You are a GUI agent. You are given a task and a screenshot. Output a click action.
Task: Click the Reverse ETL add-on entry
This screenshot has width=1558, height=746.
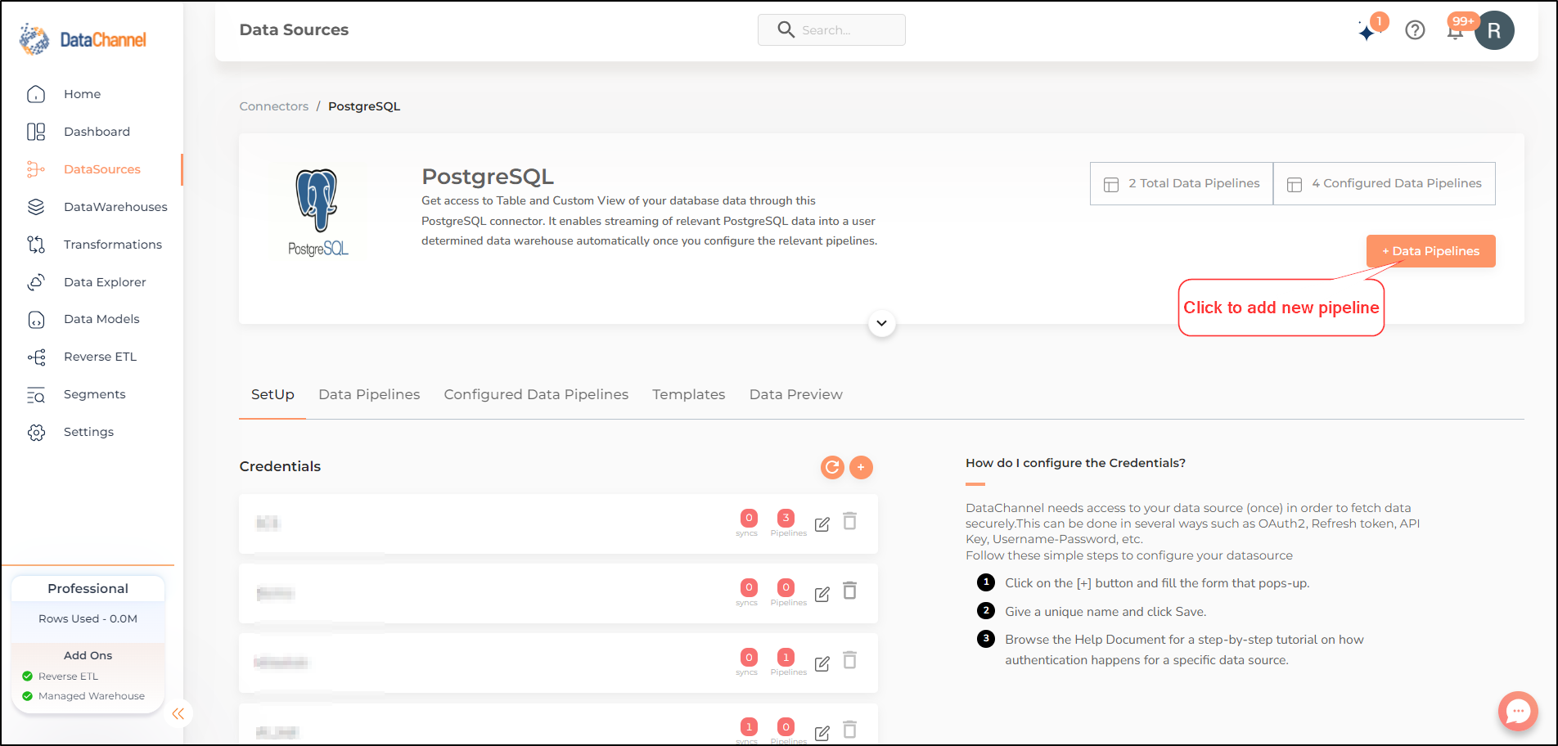61,676
